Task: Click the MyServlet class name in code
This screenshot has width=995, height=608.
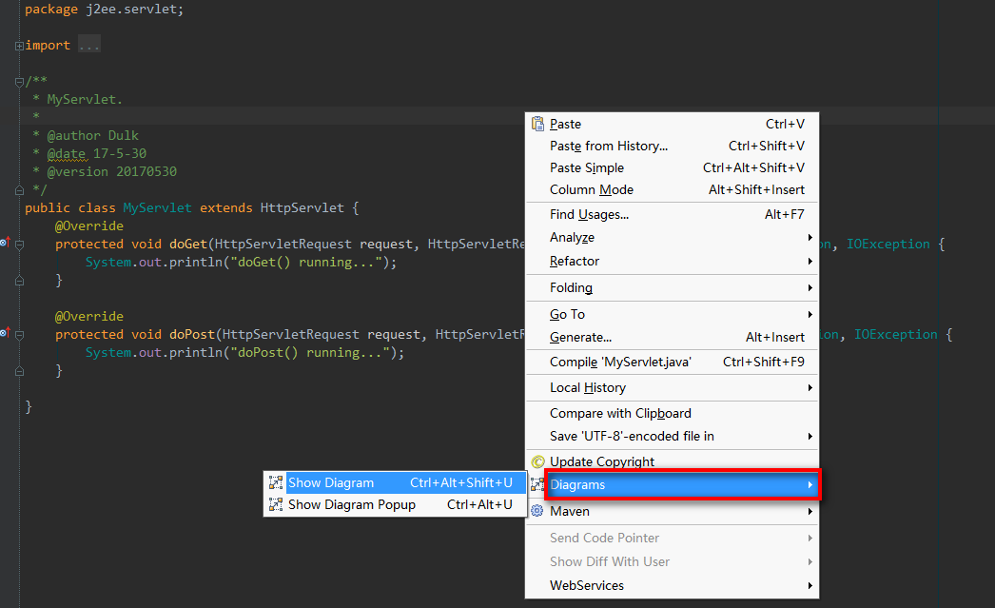Action: pyautogui.click(x=157, y=208)
